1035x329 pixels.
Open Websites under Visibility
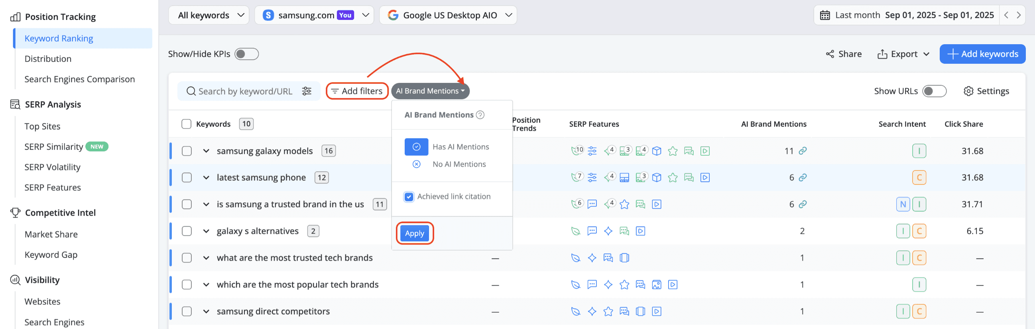[x=42, y=302]
